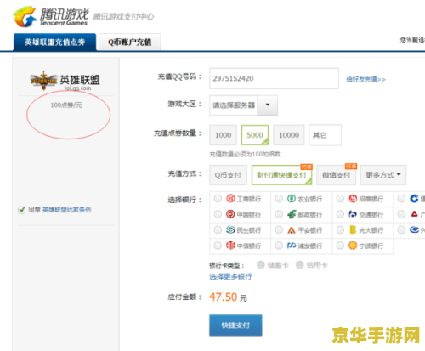The height and width of the screenshot is (351, 425).
Task: Choose 储蓄卡 card type radio
Action: tap(261, 265)
